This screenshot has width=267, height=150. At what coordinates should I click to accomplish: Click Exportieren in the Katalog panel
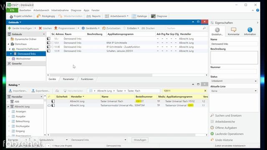point(40,91)
